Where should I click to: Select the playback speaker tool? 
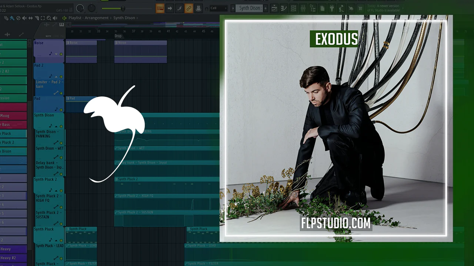pos(55,18)
